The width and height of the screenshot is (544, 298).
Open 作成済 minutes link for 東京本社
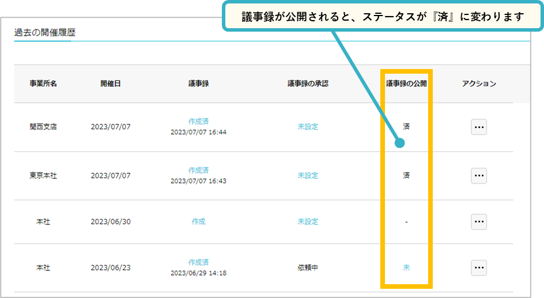[198, 170]
